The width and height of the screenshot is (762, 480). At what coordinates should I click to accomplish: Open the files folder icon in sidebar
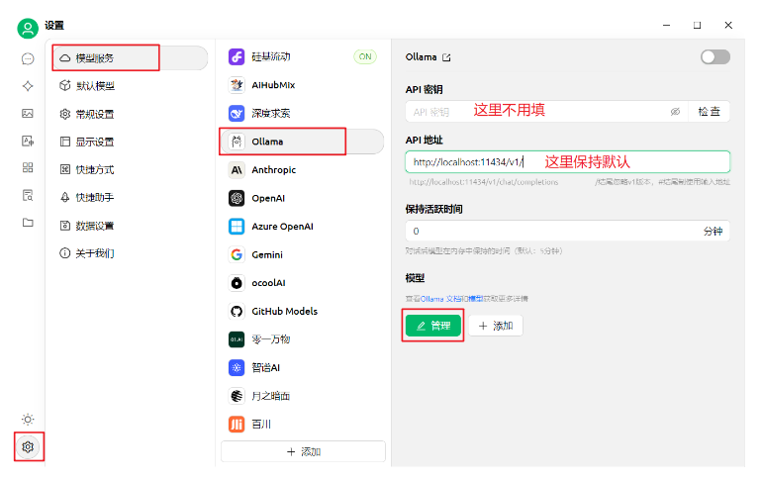pyautogui.click(x=28, y=223)
